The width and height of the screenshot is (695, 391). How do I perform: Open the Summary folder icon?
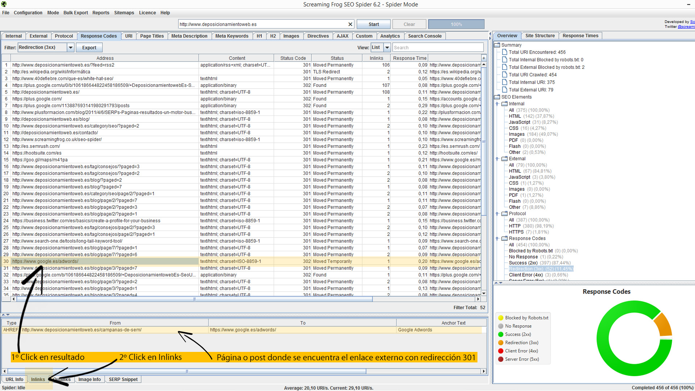(x=497, y=45)
